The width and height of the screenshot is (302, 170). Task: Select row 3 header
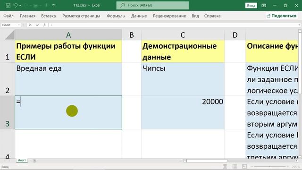coord(8,112)
